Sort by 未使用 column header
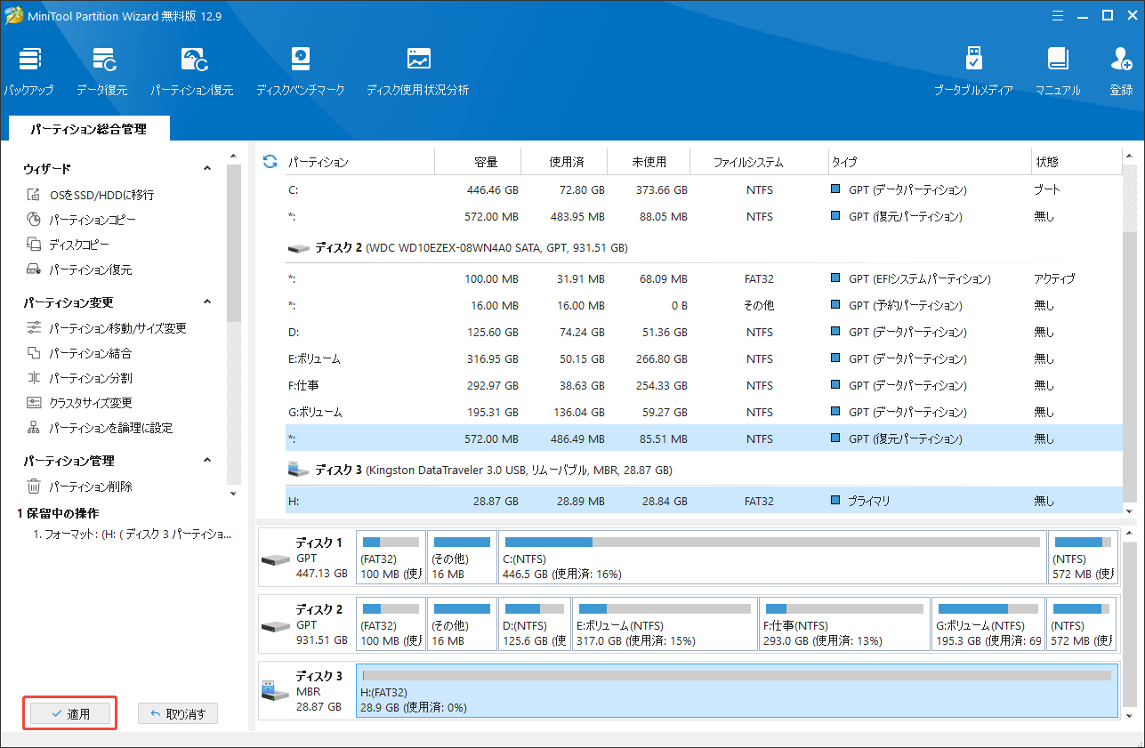 [x=649, y=162]
